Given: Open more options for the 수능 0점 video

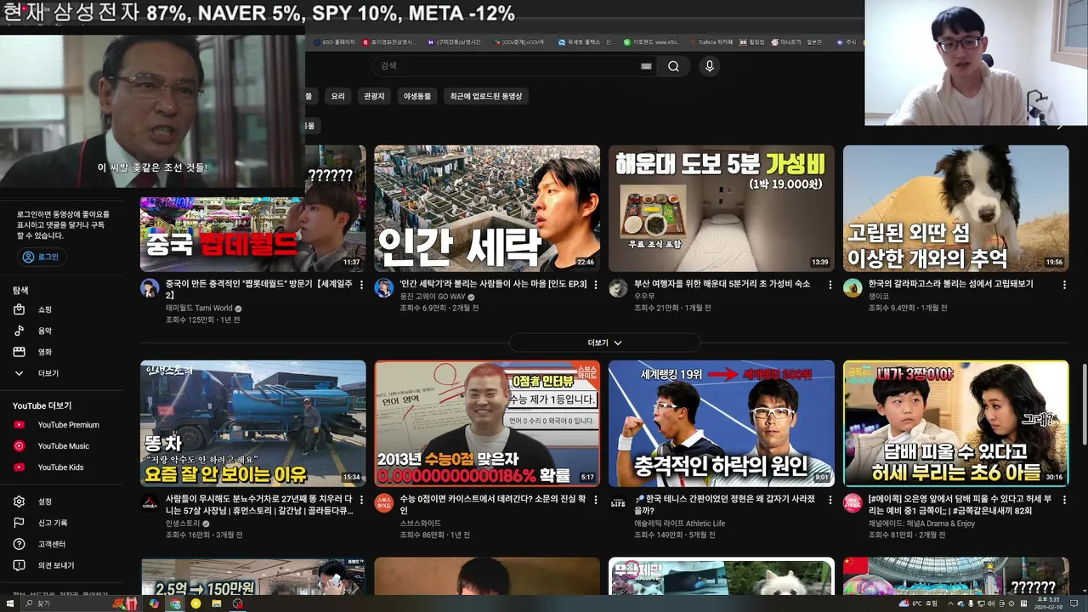Looking at the screenshot, I should pos(596,500).
